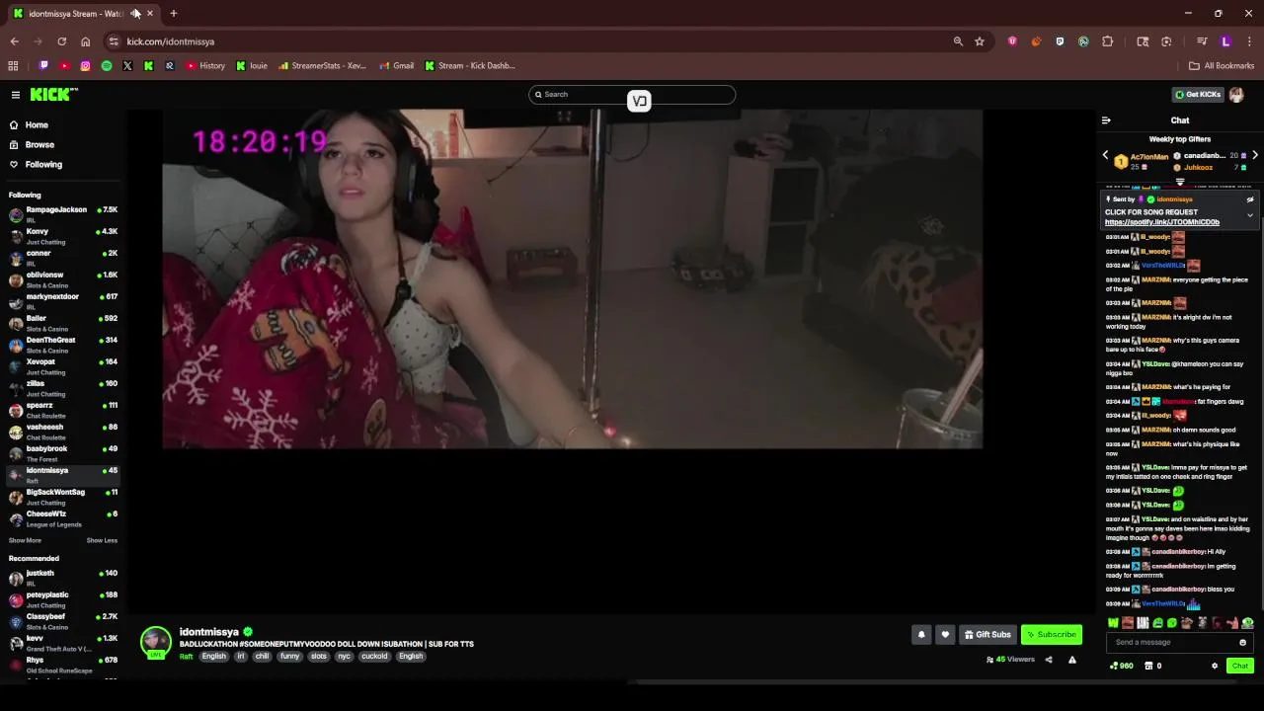The width and height of the screenshot is (1264, 711).
Task: Expand the gifters leaderboard handle
Action: coord(1180,182)
